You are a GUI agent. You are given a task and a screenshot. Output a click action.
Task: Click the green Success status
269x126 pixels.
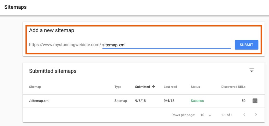197,101
